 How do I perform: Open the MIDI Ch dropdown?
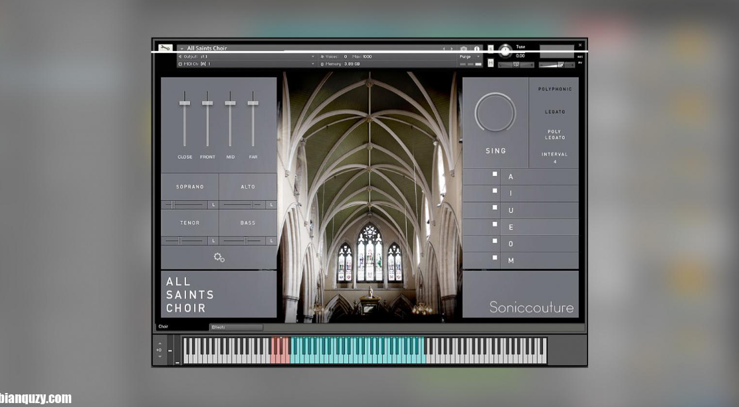click(x=312, y=64)
